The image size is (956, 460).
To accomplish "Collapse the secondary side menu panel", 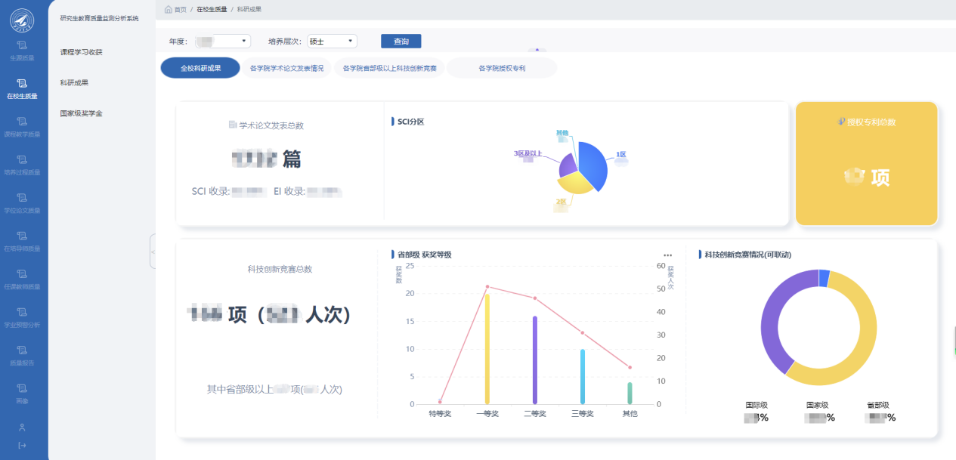I will pos(153,251).
